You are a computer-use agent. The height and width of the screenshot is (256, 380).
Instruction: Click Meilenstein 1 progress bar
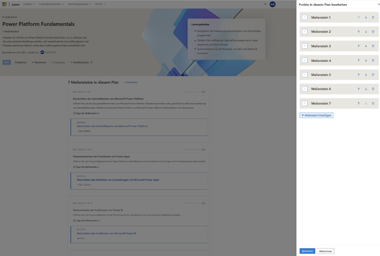point(192,92)
